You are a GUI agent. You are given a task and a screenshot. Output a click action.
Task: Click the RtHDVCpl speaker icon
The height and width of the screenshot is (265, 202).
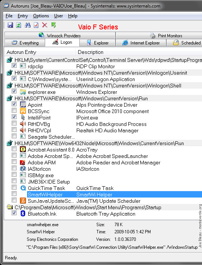tap(23, 130)
